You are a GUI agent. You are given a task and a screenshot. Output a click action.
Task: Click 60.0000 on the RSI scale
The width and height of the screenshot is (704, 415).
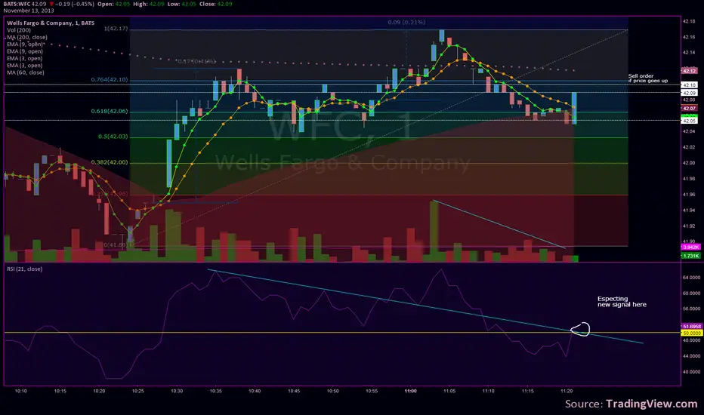click(x=691, y=293)
